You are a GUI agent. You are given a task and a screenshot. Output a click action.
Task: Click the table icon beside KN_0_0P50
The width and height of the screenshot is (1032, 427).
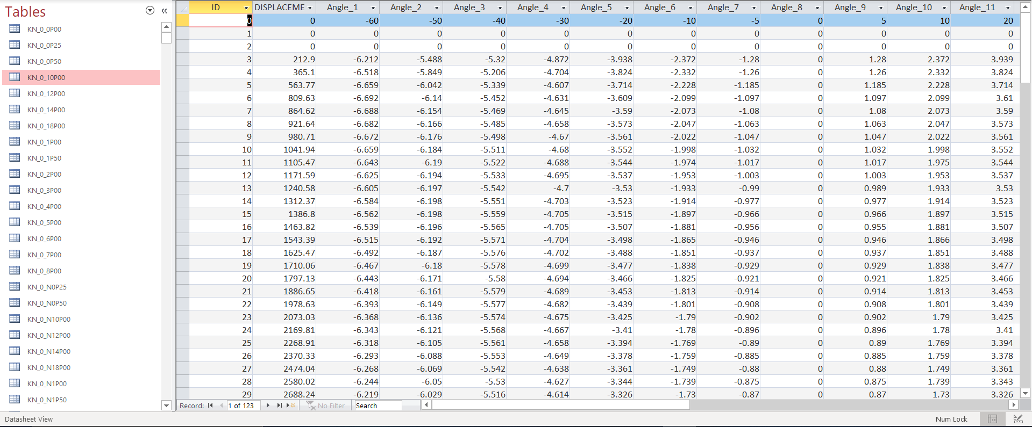click(x=15, y=61)
